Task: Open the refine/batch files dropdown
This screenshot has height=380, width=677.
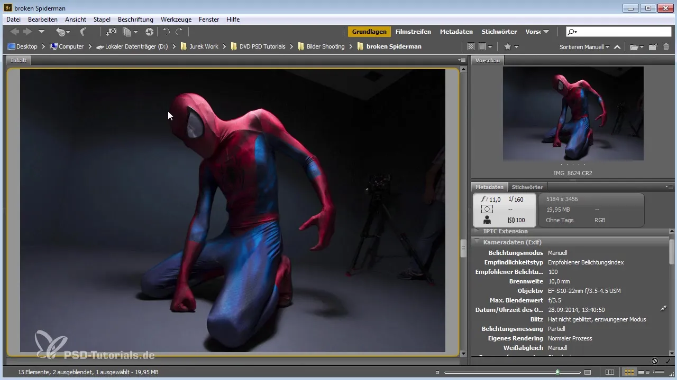Action: 130,32
